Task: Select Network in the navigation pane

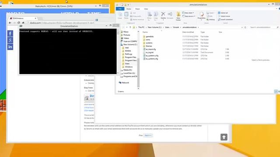Action: coord(124,82)
